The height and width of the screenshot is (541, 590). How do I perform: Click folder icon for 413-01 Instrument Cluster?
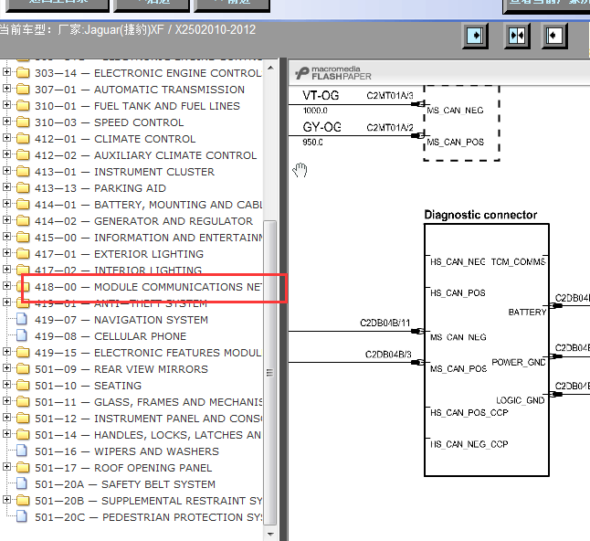coord(23,171)
